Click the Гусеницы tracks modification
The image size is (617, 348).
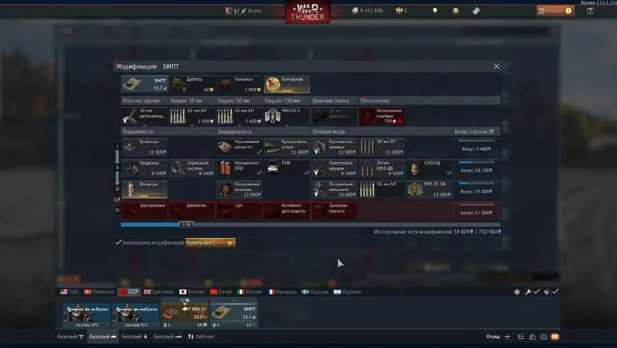point(144,147)
